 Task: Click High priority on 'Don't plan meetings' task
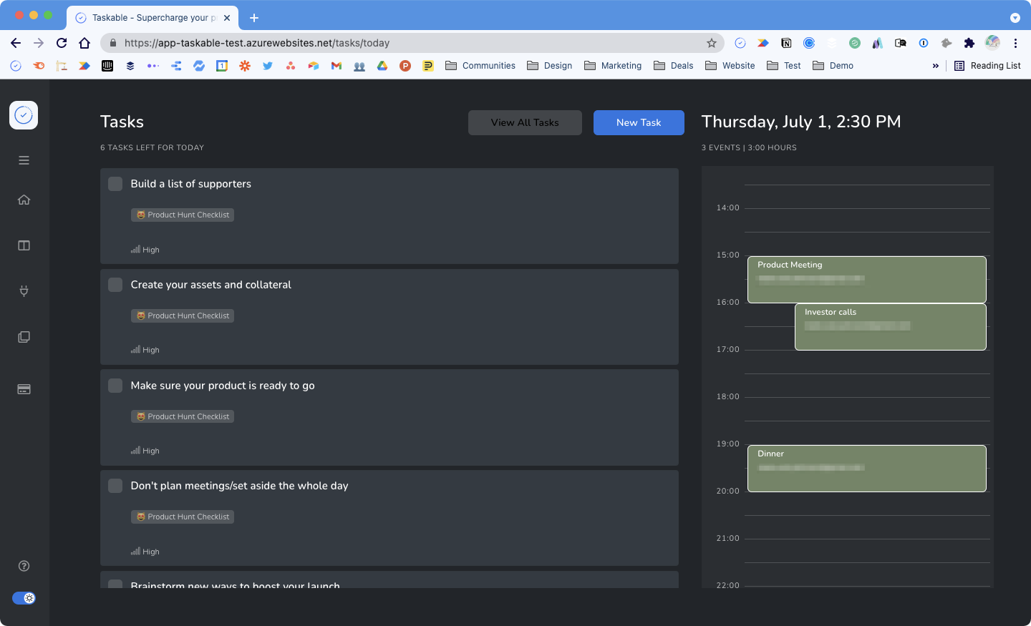145,552
